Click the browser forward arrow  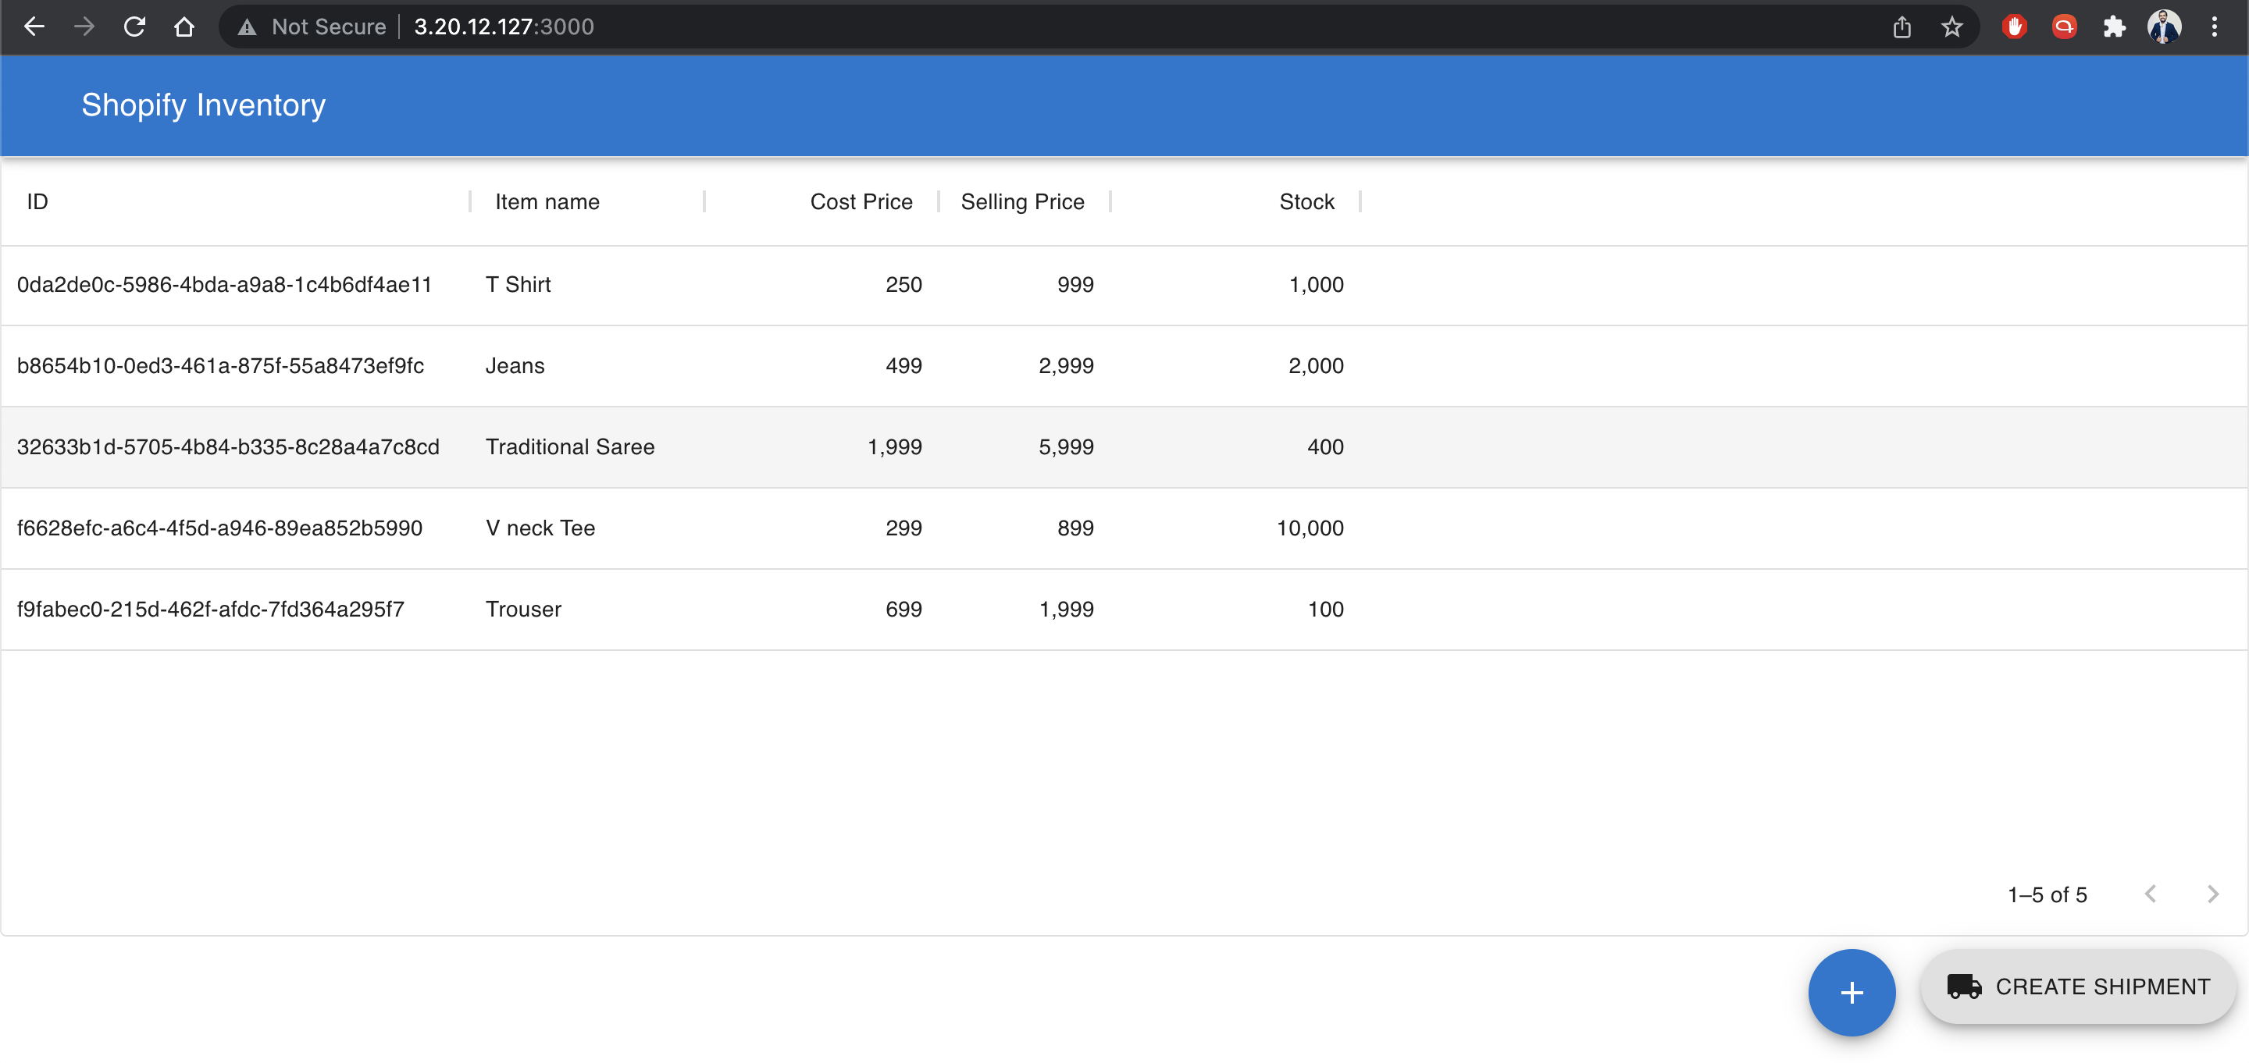pyautogui.click(x=84, y=27)
